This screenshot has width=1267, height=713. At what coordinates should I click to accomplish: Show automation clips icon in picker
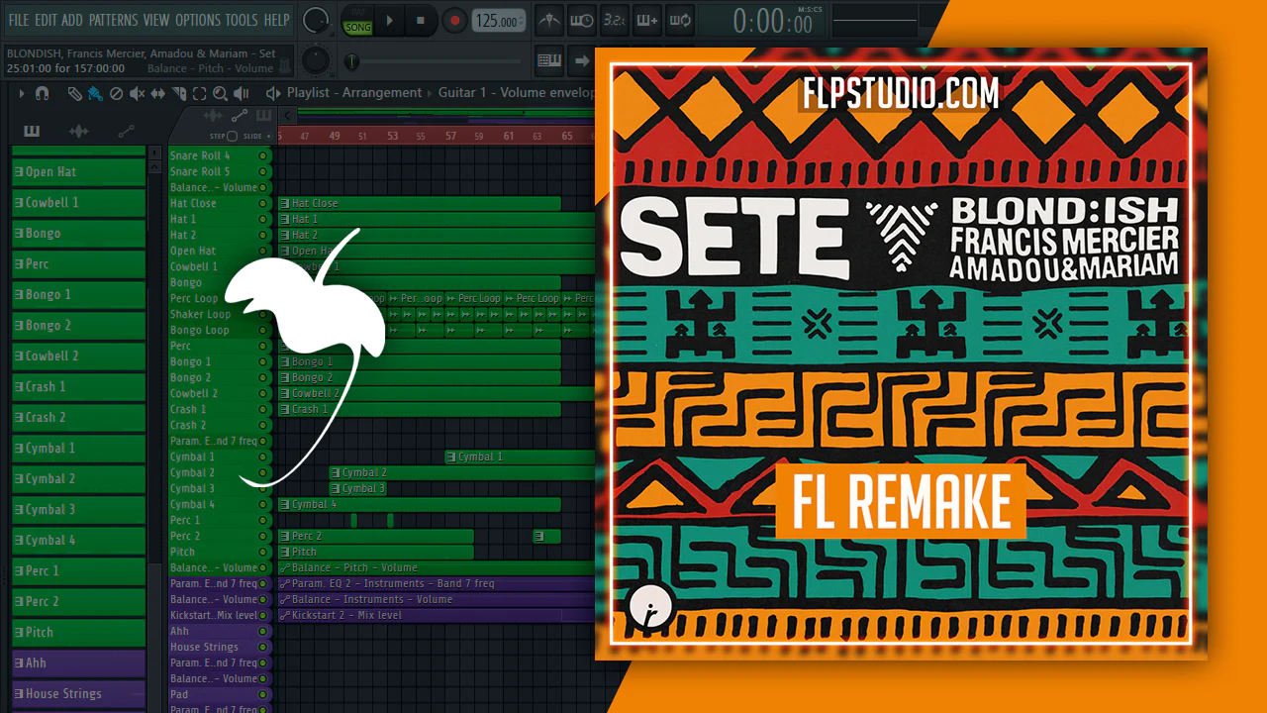[x=126, y=131]
